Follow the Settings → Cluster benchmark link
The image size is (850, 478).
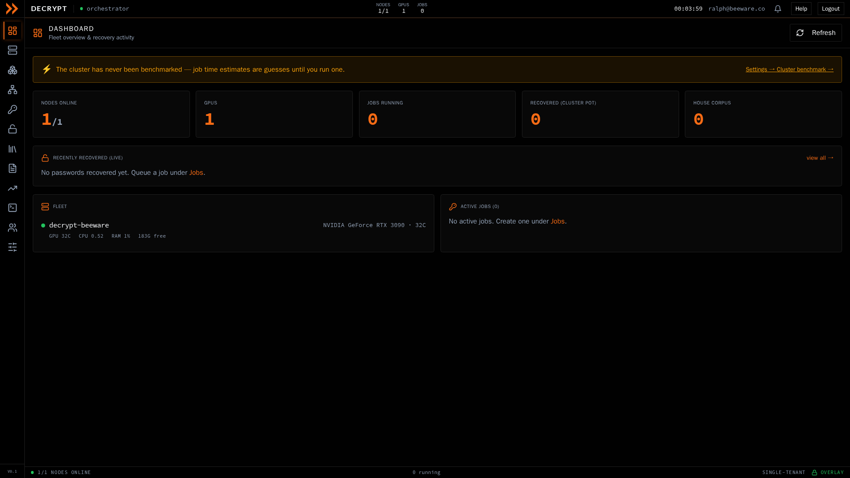point(789,69)
